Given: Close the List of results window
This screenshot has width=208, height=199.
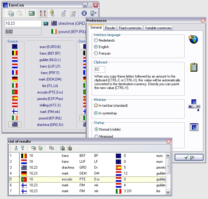Looking at the screenshot, I should point(168,142).
